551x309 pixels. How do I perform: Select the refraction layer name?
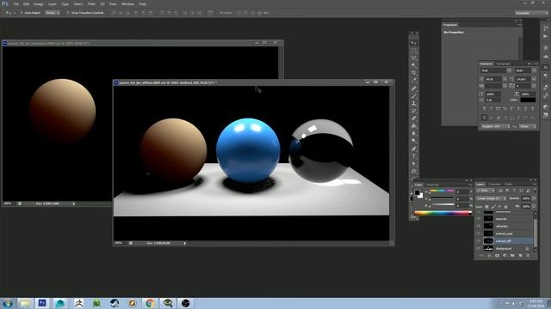(502, 227)
